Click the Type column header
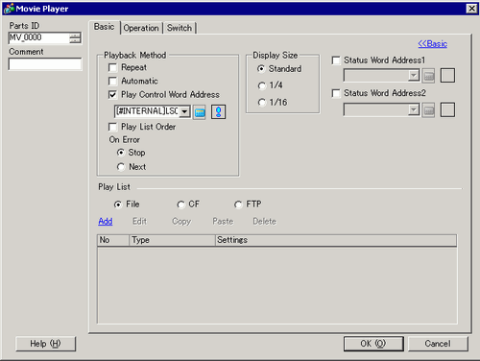 172,240
